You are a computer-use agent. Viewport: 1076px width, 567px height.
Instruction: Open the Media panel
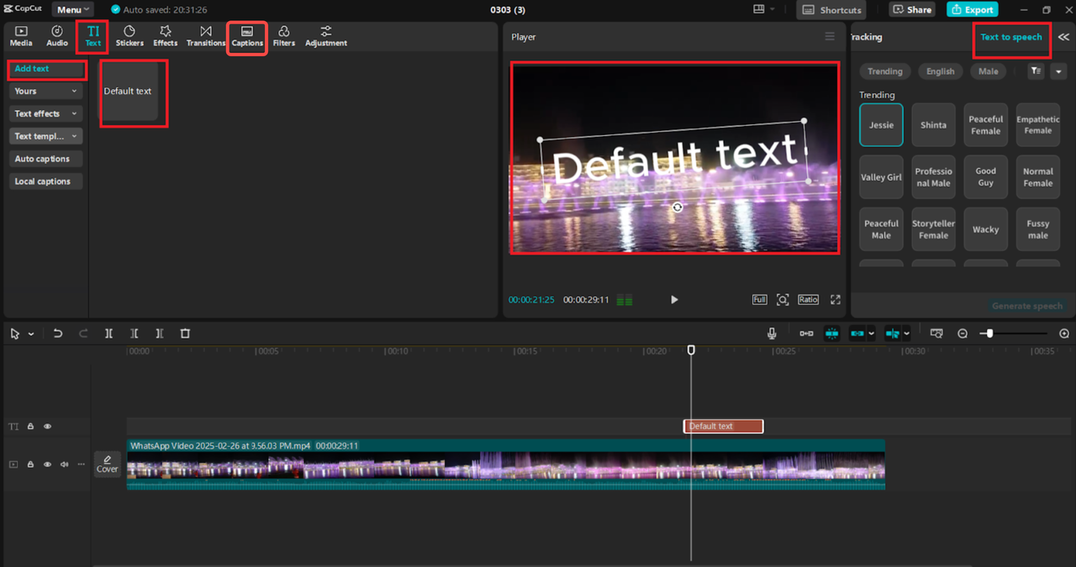click(21, 36)
